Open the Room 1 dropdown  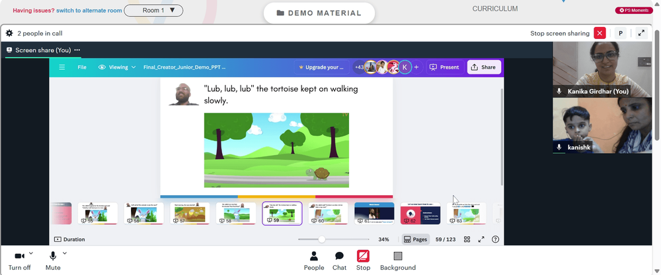tap(153, 11)
